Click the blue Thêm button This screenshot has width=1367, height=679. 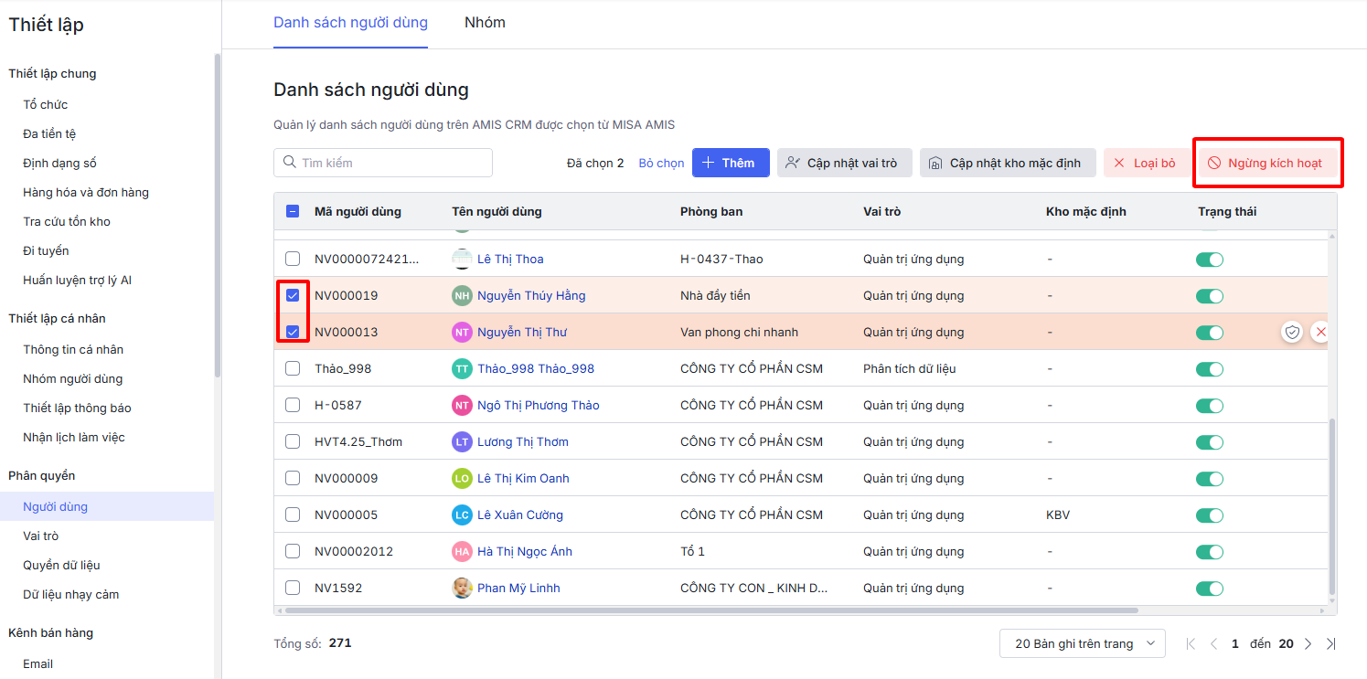coord(730,163)
